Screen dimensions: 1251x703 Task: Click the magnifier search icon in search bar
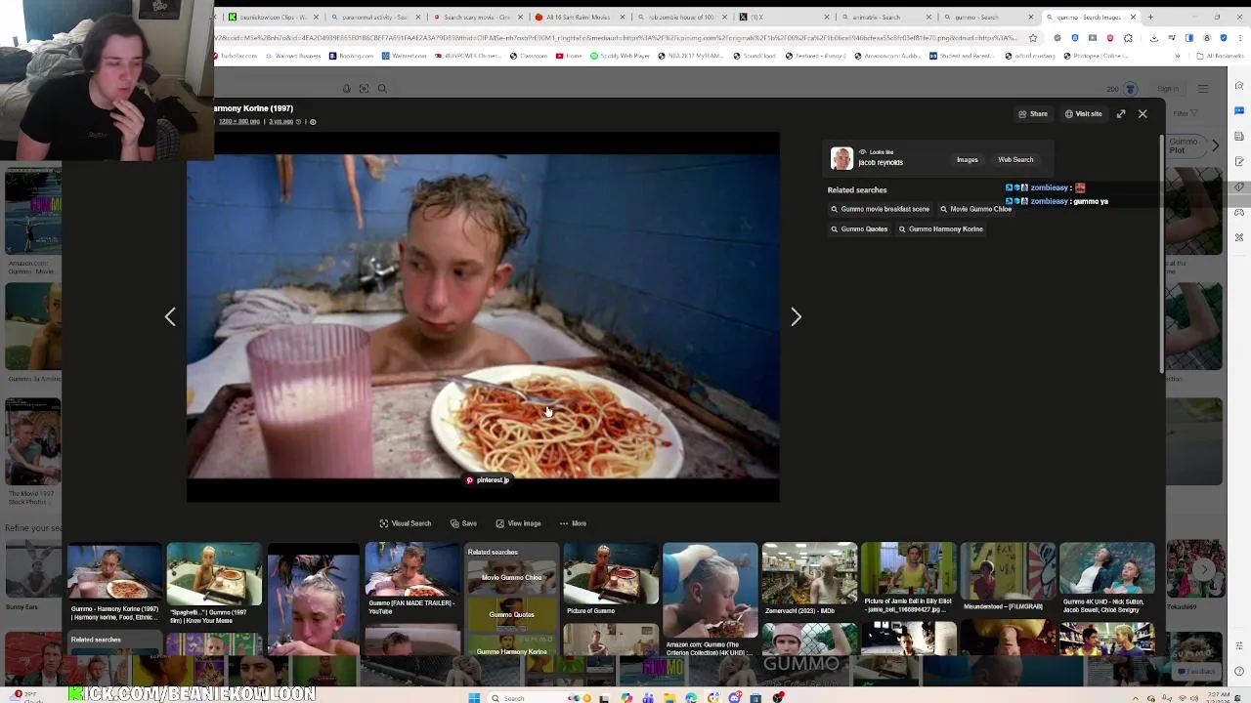coord(382,89)
